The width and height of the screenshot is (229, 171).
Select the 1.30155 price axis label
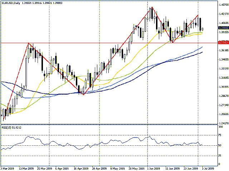click(x=223, y=87)
